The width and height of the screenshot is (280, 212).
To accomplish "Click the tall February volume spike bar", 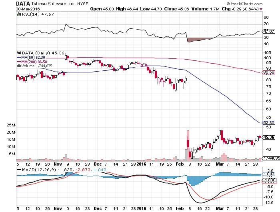I will pos(188,146).
